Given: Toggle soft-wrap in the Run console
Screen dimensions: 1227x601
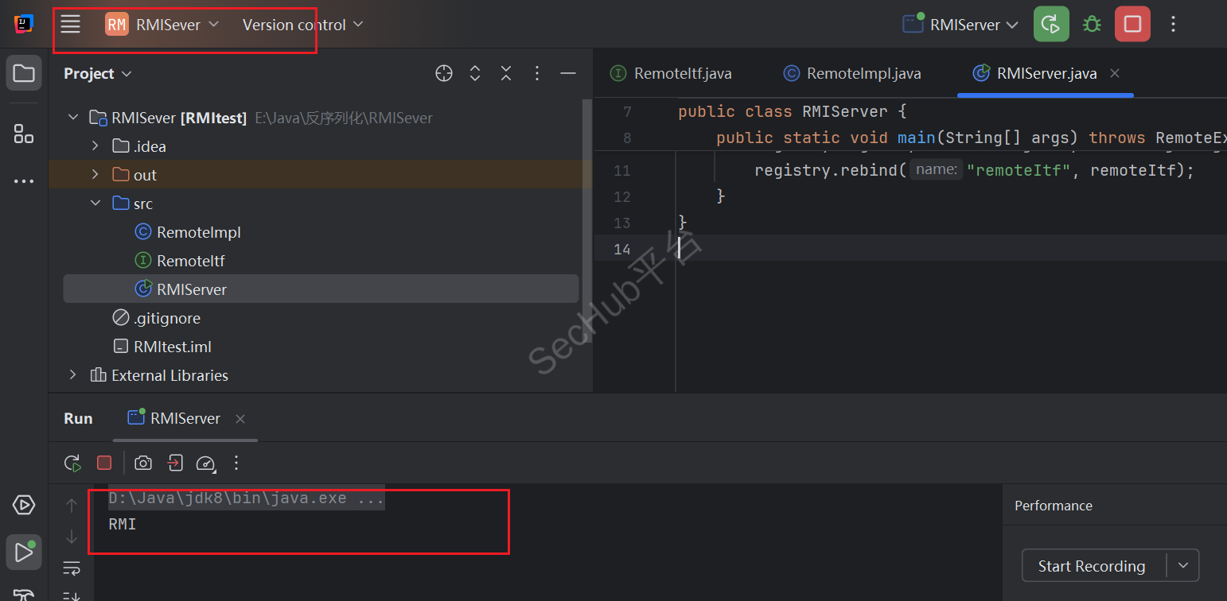Looking at the screenshot, I should pos(72,568).
